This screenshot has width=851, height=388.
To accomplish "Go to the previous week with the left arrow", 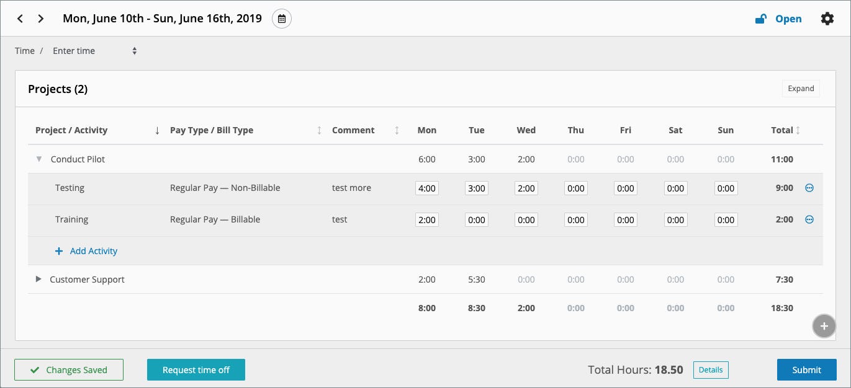I will tap(20, 19).
